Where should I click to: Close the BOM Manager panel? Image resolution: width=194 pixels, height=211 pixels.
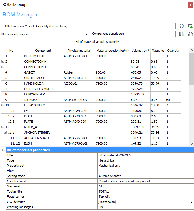tap(191, 5)
